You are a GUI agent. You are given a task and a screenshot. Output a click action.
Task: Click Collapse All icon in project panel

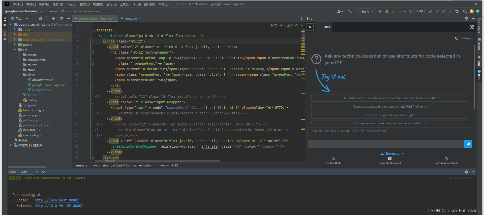point(53,18)
